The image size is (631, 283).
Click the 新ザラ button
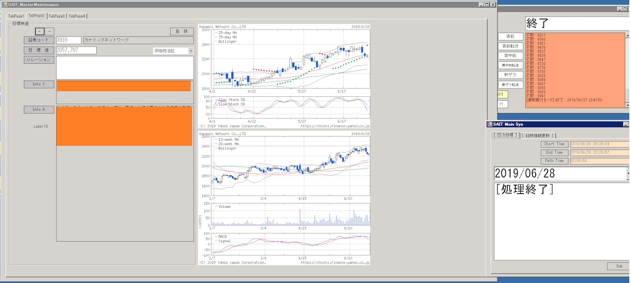(x=510, y=75)
